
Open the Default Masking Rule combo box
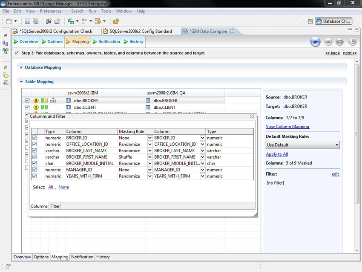(x=303, y=145)
